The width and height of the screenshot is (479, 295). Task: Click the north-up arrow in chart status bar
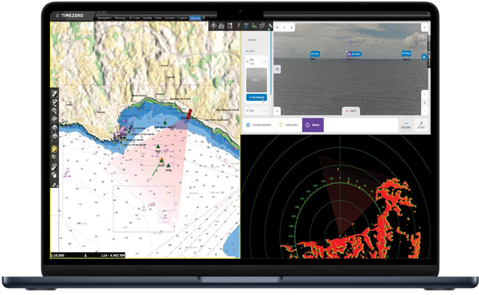point(86,255)
